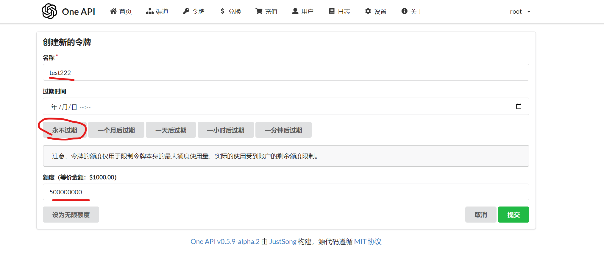Open the 充值 top-up page

[267, 11]
